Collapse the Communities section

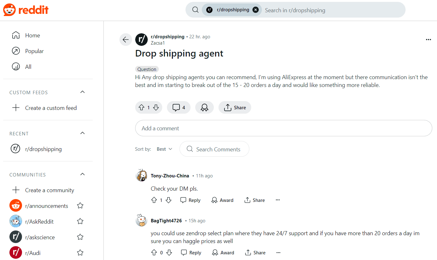pos(82,174)
